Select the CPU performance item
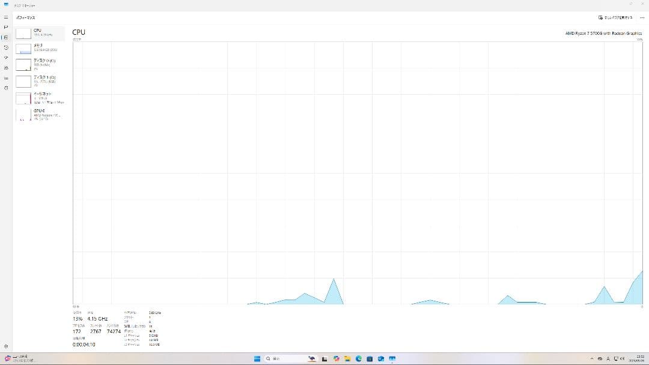 click(40, 33)
